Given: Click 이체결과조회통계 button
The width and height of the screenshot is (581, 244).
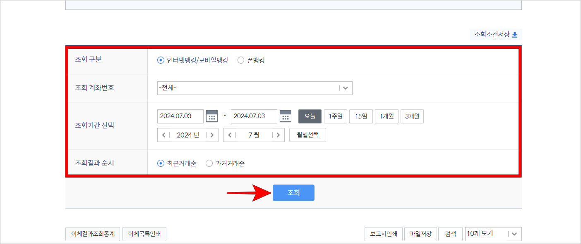Looking at the screenshot, I should 93,234.
